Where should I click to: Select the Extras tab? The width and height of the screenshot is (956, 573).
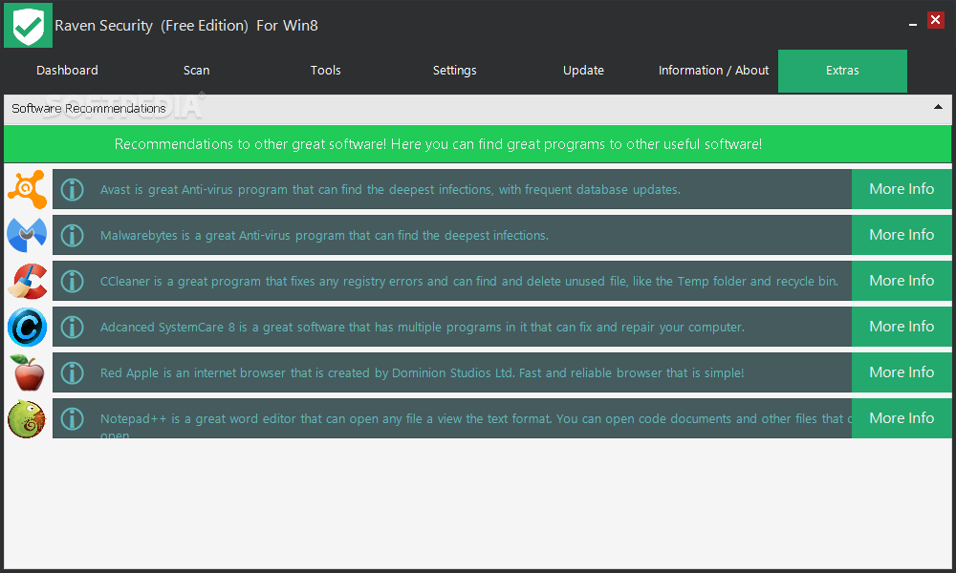click(842, 71)
